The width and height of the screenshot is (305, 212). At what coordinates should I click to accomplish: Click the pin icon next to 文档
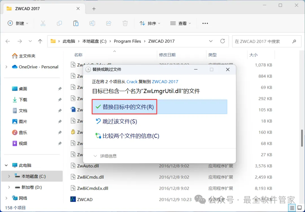tap(60, 110)
